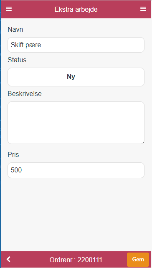Click the bold Ny text in Status

(x=71, y=77)
